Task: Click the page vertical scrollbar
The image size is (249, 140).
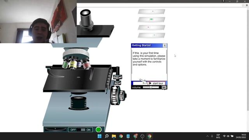Action: (x=248, y=60)
